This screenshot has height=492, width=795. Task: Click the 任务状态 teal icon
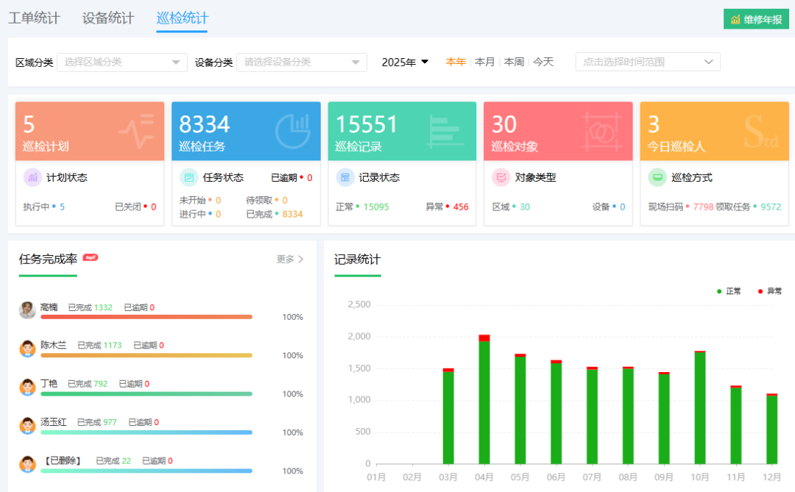tap(188, 177)
